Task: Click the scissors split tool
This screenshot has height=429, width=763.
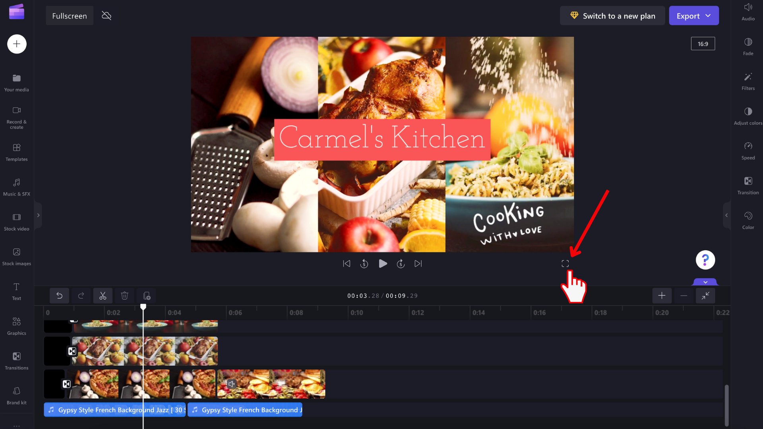Action: (103, 296)
